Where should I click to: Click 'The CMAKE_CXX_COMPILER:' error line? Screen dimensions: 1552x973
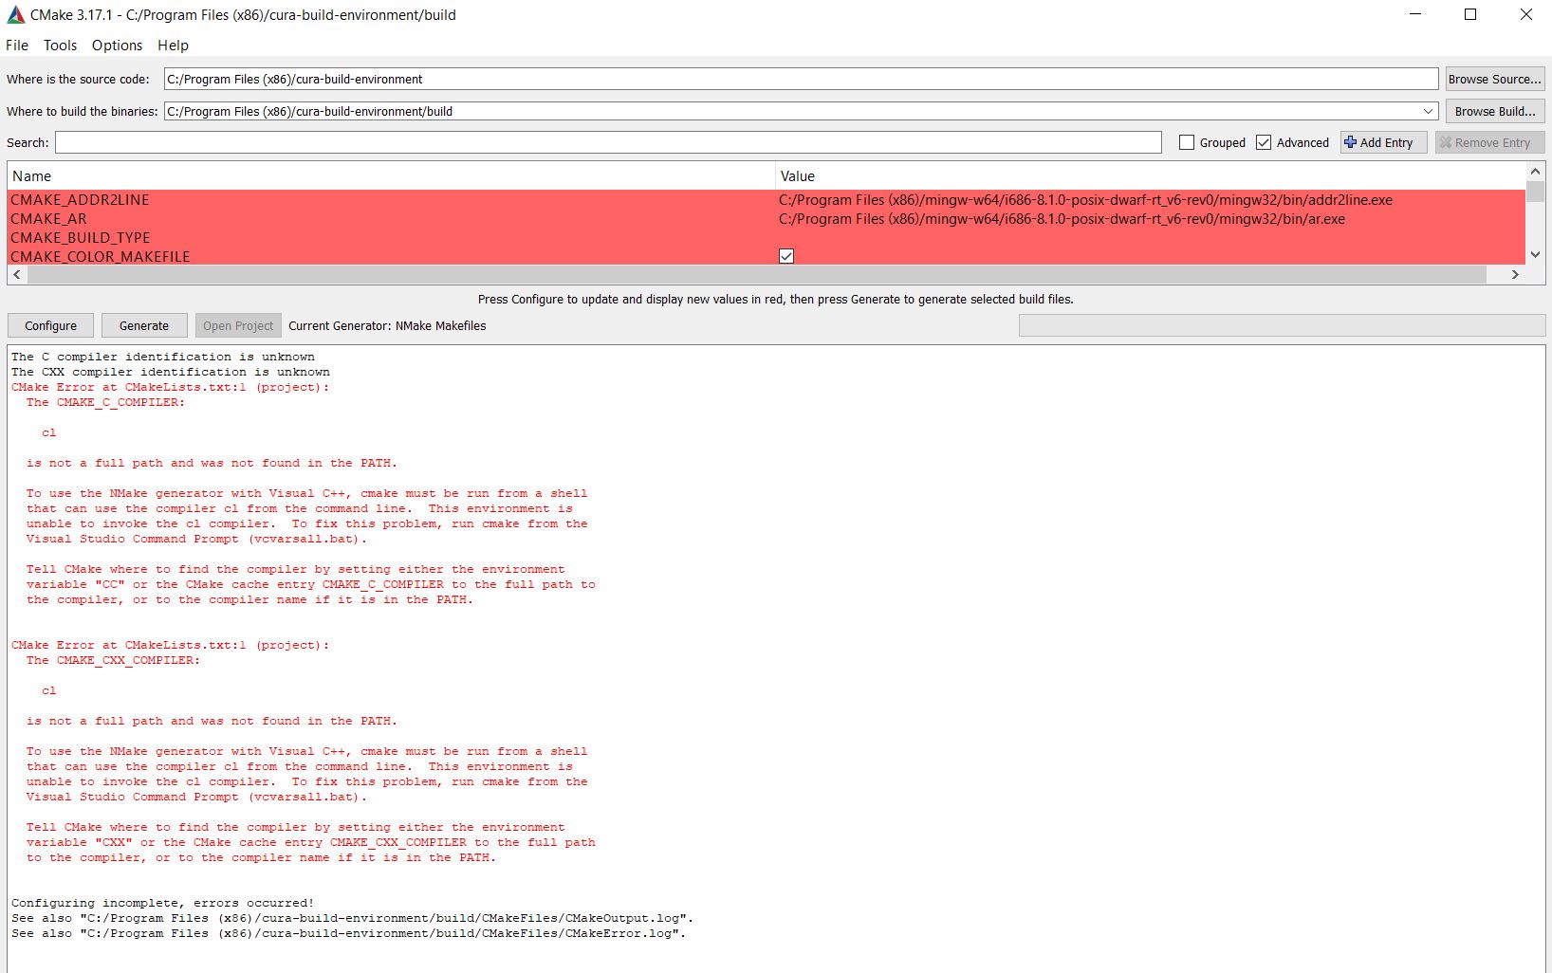click(113, 660)
